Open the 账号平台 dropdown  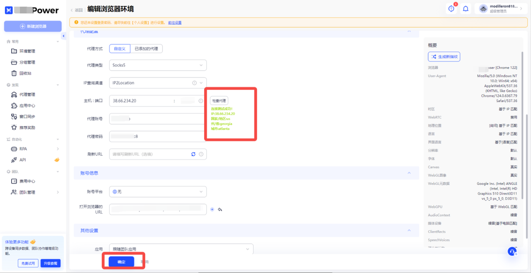click(158, 192)
